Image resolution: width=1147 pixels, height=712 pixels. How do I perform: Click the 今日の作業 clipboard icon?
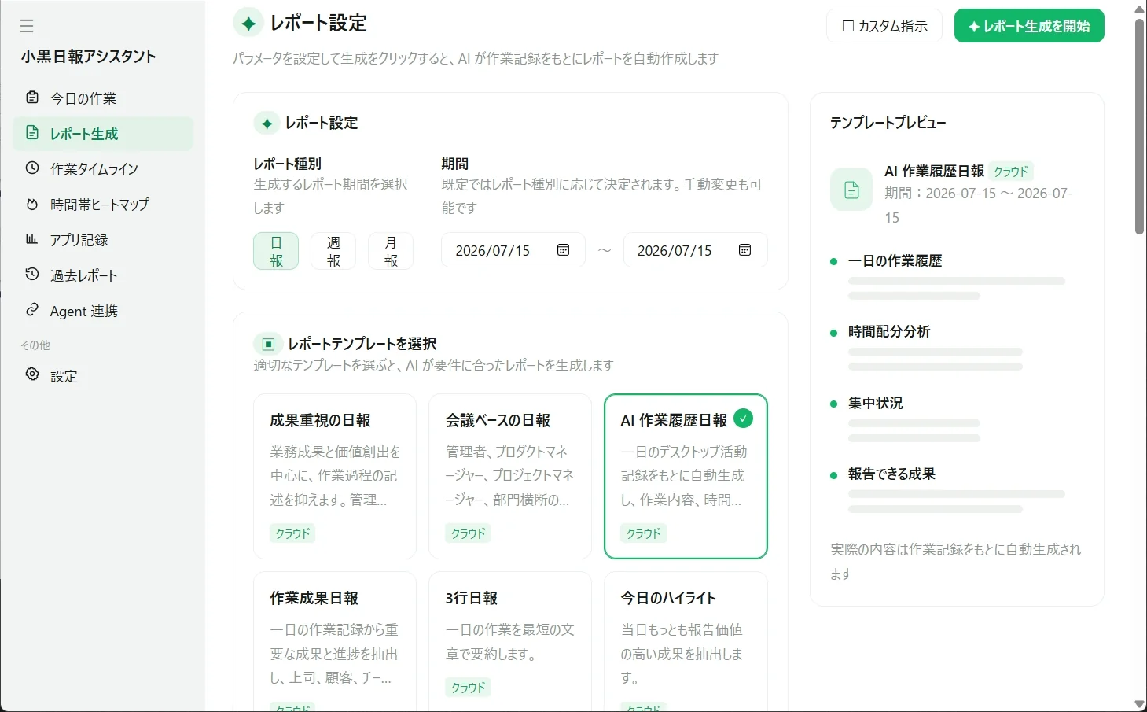coord(32,98)
